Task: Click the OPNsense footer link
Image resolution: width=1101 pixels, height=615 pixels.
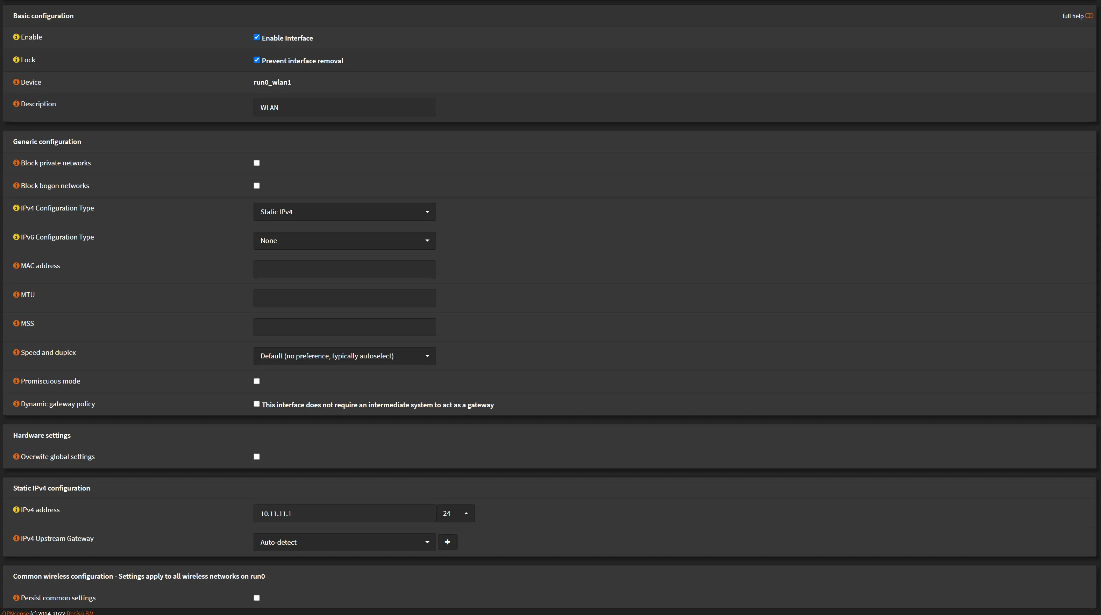Action: (x=15, y=613)
